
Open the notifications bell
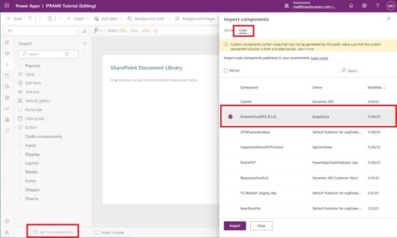[352, 6]
